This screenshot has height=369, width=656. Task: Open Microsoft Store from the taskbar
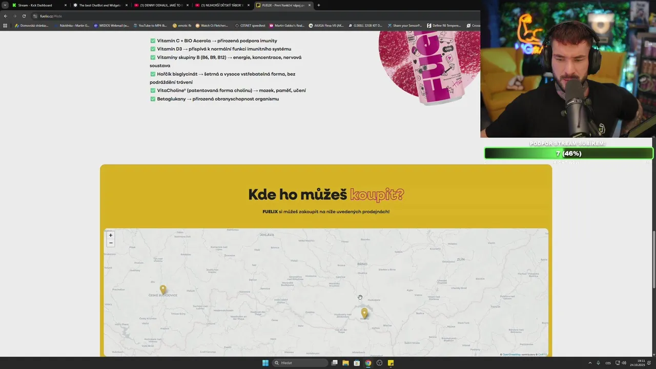[357, 363]
